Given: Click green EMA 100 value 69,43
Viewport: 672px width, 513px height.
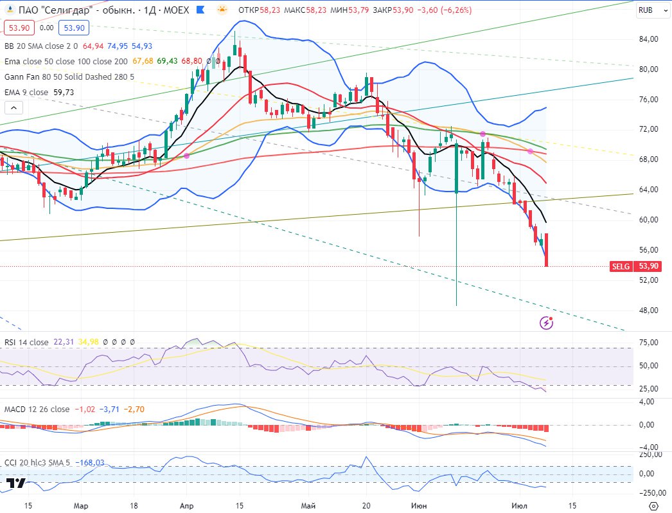Looking at the screenshot, I should click(167, 61).
